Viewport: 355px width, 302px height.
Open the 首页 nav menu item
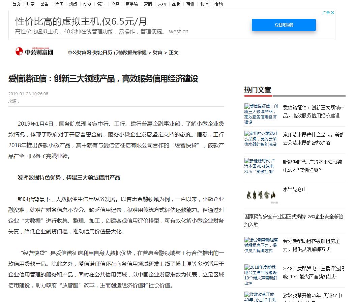[16, 4]
